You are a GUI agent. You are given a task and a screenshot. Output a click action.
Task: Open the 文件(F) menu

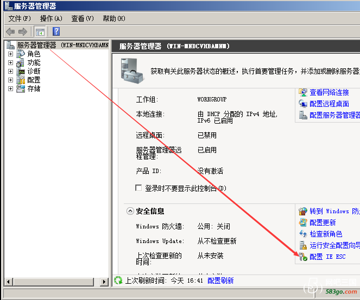20,18
